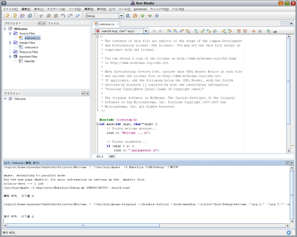
Task: Select the welcome.cc editor tab
Action: (x=107, y=24)
